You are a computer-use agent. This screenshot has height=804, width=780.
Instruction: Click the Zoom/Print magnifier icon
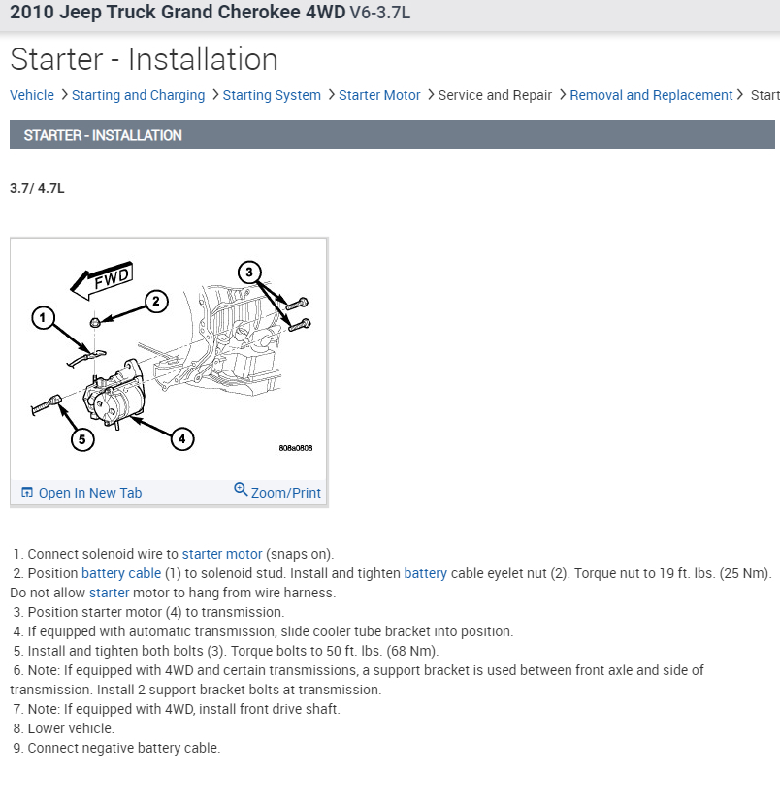point(241,489)
